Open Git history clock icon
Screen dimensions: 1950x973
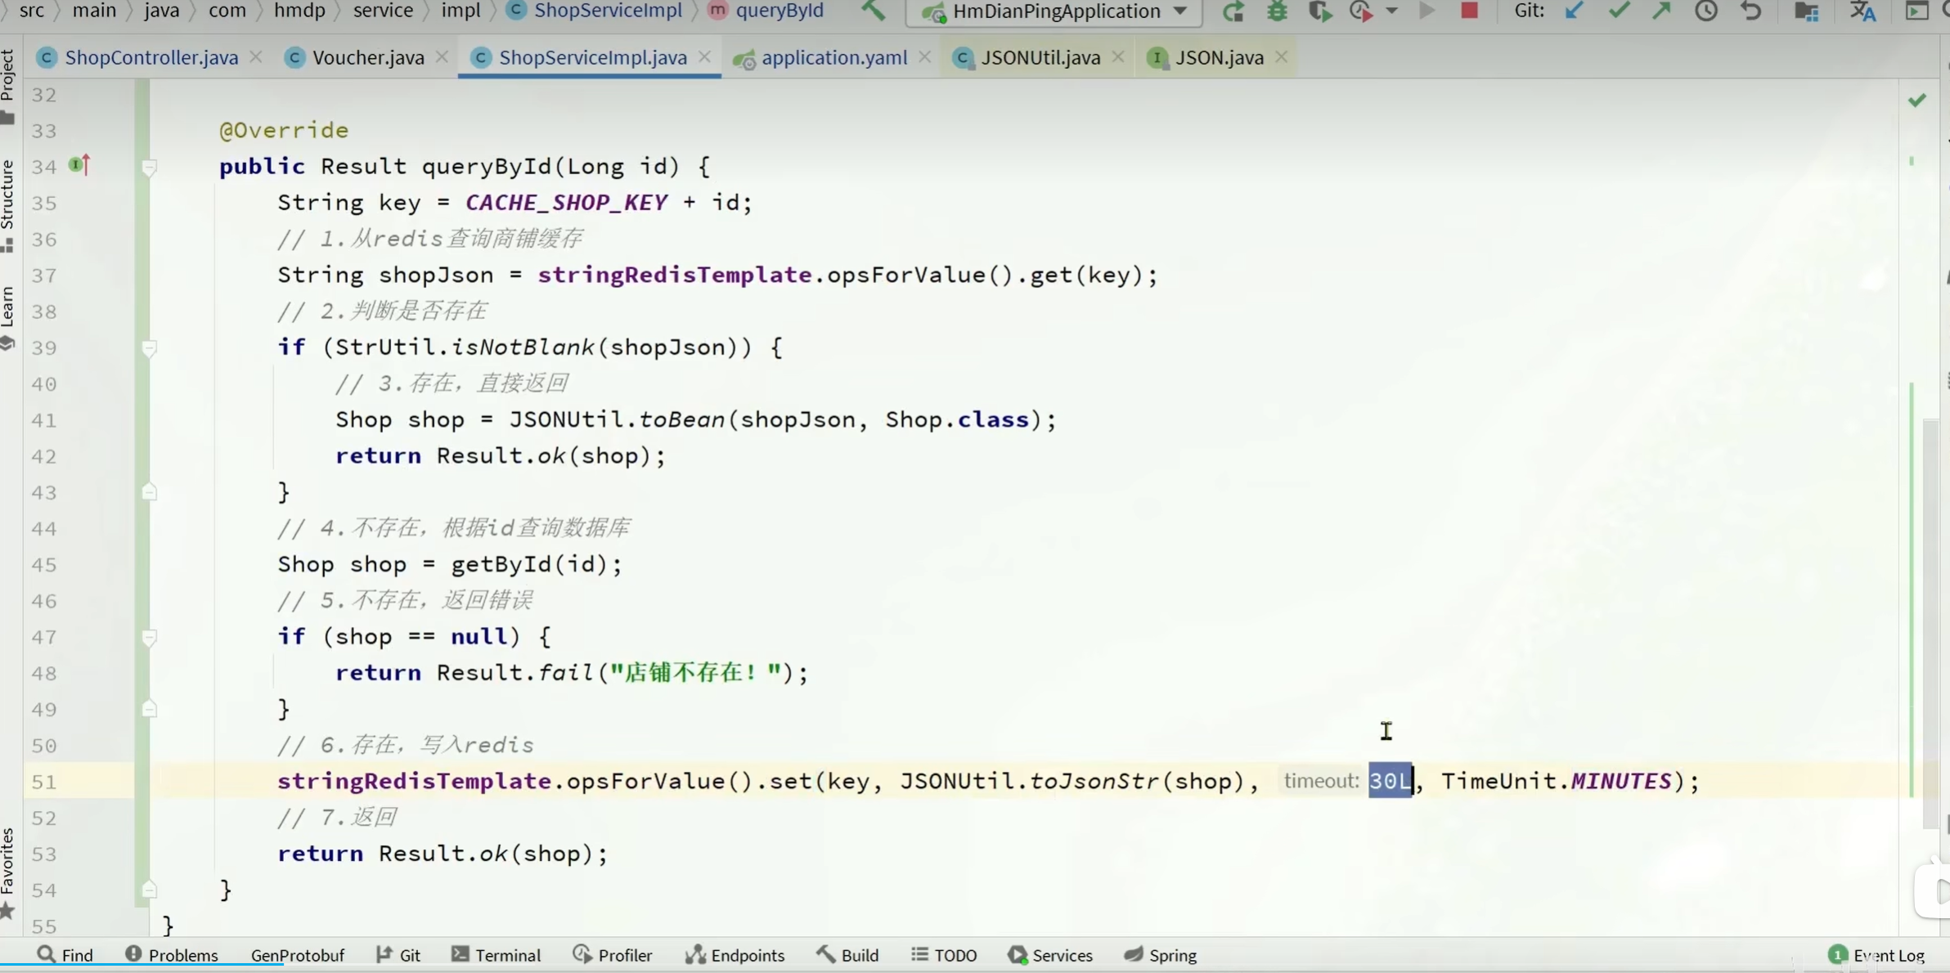(1705, 11)
